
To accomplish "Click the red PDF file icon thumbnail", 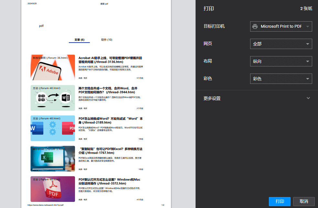I will point(53,189).
